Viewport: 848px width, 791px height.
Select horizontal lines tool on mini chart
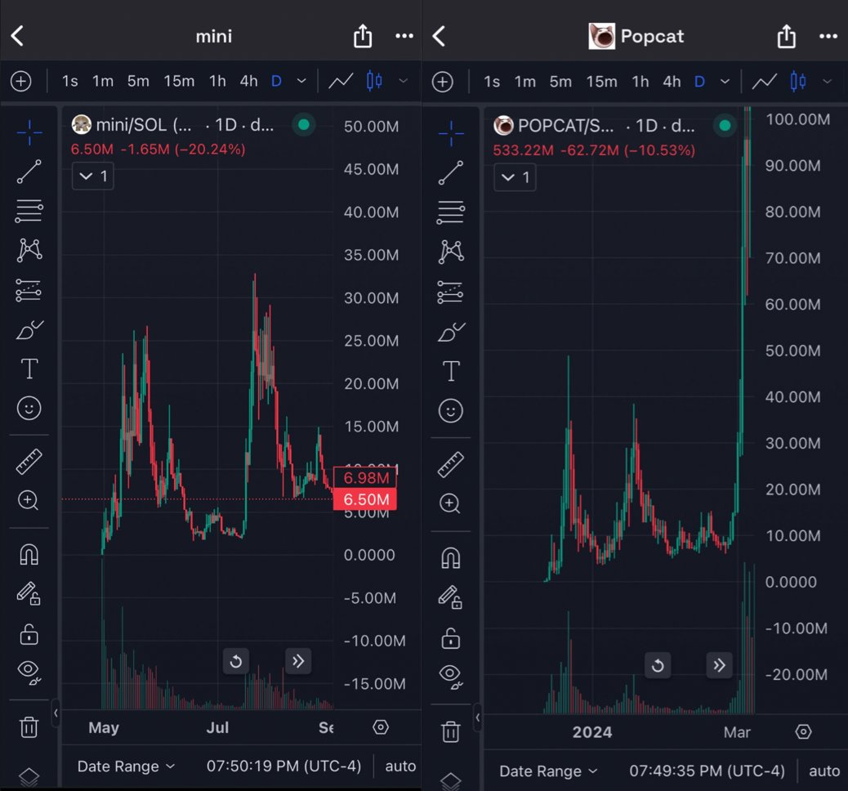coord(29,211)
